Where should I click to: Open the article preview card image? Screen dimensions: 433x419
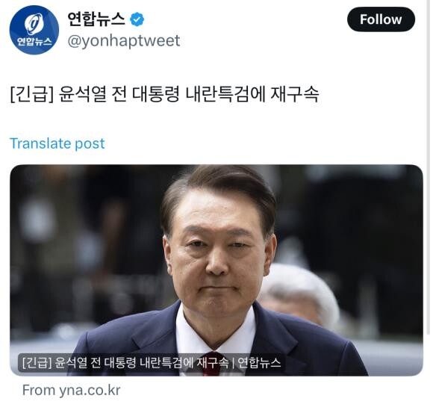(x=216, y=270)
